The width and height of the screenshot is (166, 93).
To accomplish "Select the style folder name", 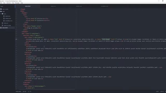I will 3,11.
